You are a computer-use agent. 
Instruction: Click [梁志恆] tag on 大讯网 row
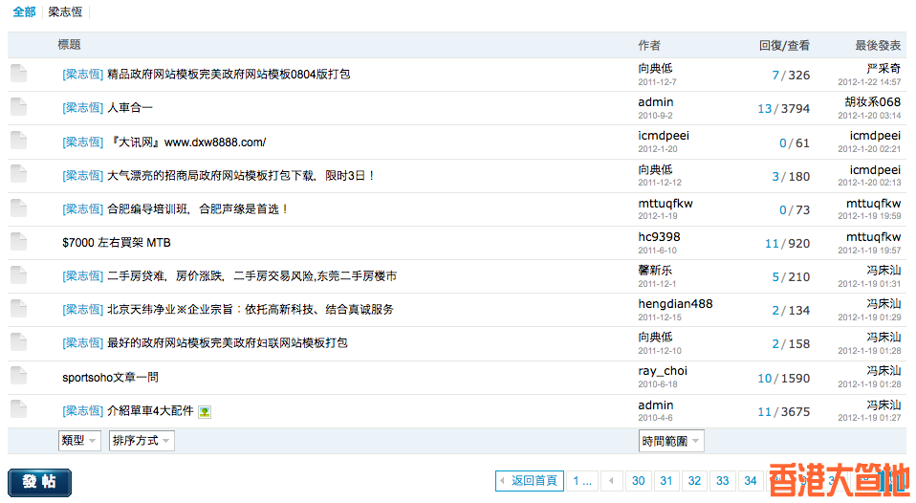pos(82,142)
